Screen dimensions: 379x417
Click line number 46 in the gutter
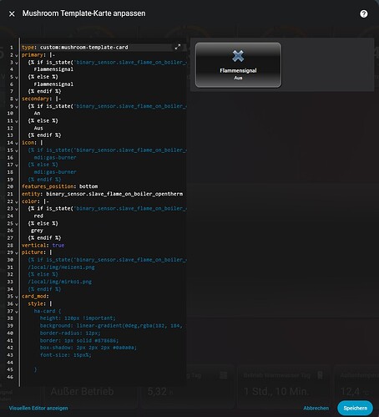[x=10, y=377]
